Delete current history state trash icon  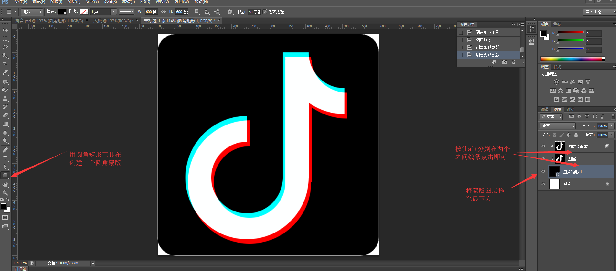pos(514,62)
